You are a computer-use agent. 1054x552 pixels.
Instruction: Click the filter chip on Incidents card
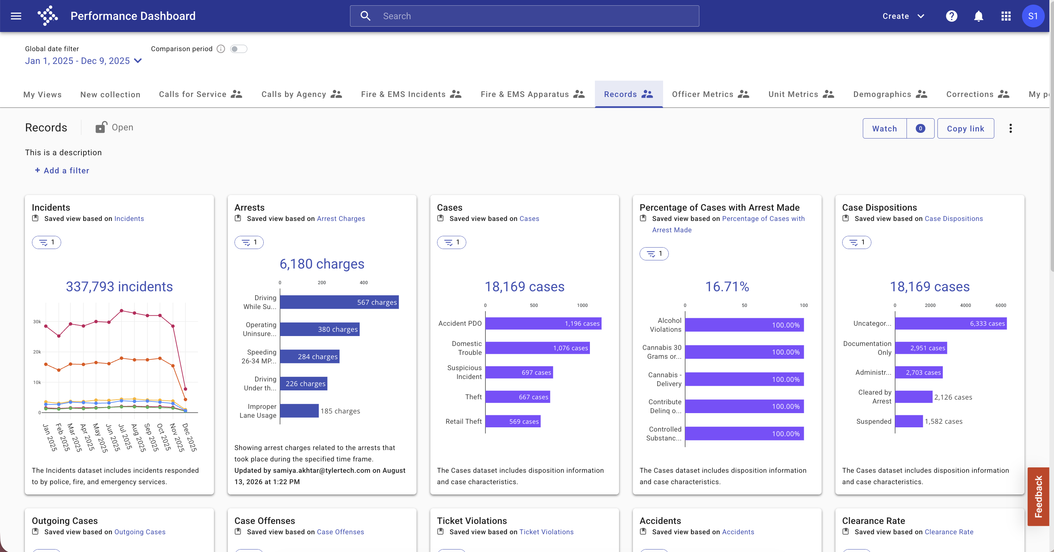pyautogui.click(x=46, y=243)
